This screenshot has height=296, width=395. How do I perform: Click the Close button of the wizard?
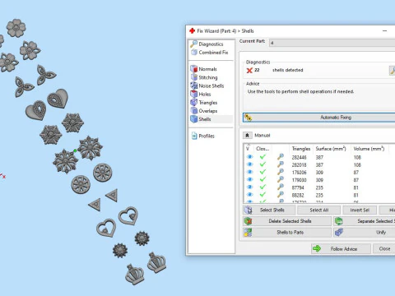[x=384, y=249]
